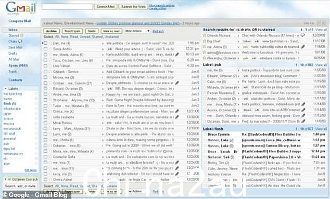The height and width of the screenshot is (199, 330).
Task: Click Contacts in the sidebar
Action: (x=15, y=80)
